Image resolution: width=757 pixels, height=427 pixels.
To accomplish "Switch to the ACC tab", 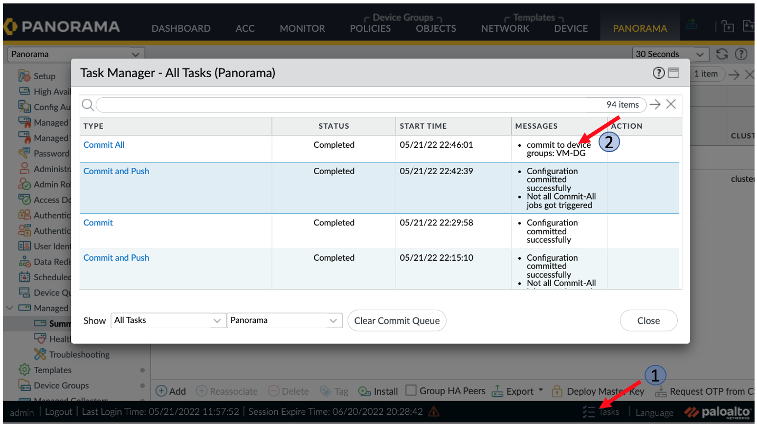I will point(245,28).
